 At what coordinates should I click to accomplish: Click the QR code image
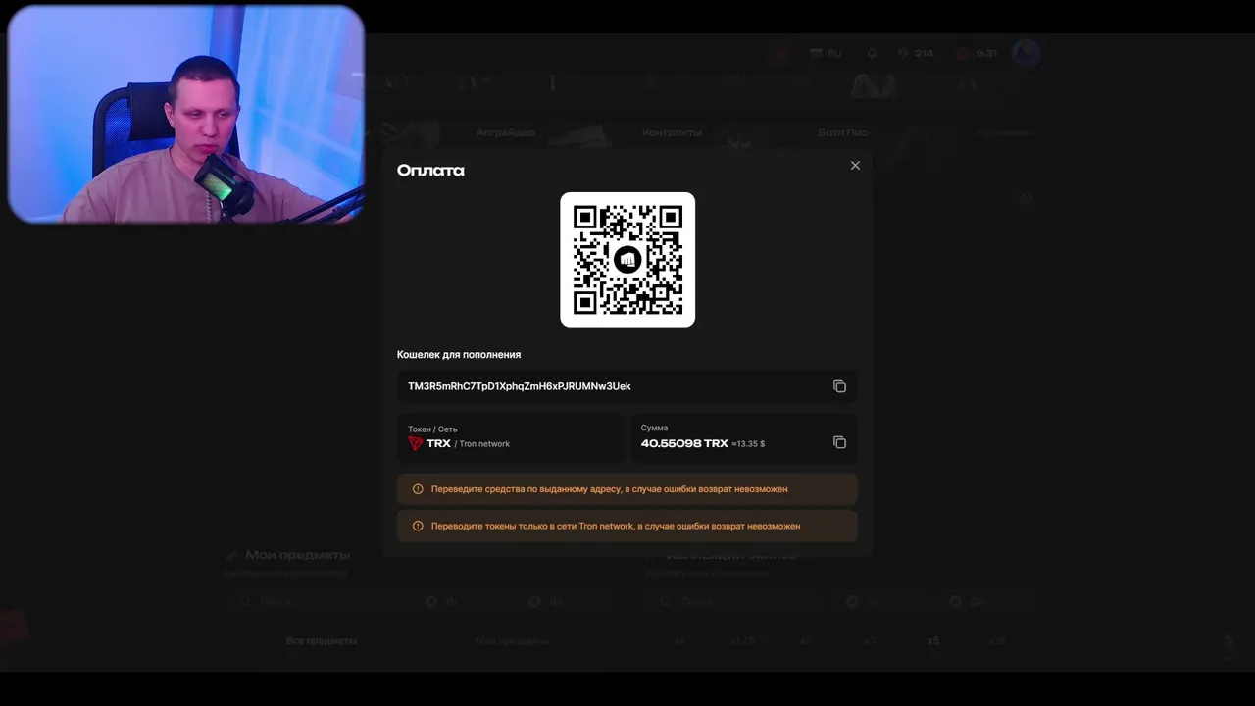point(627,260)
